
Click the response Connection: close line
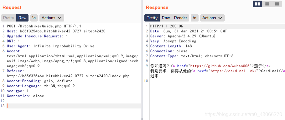pyautogui.click(x=169, y=51)
